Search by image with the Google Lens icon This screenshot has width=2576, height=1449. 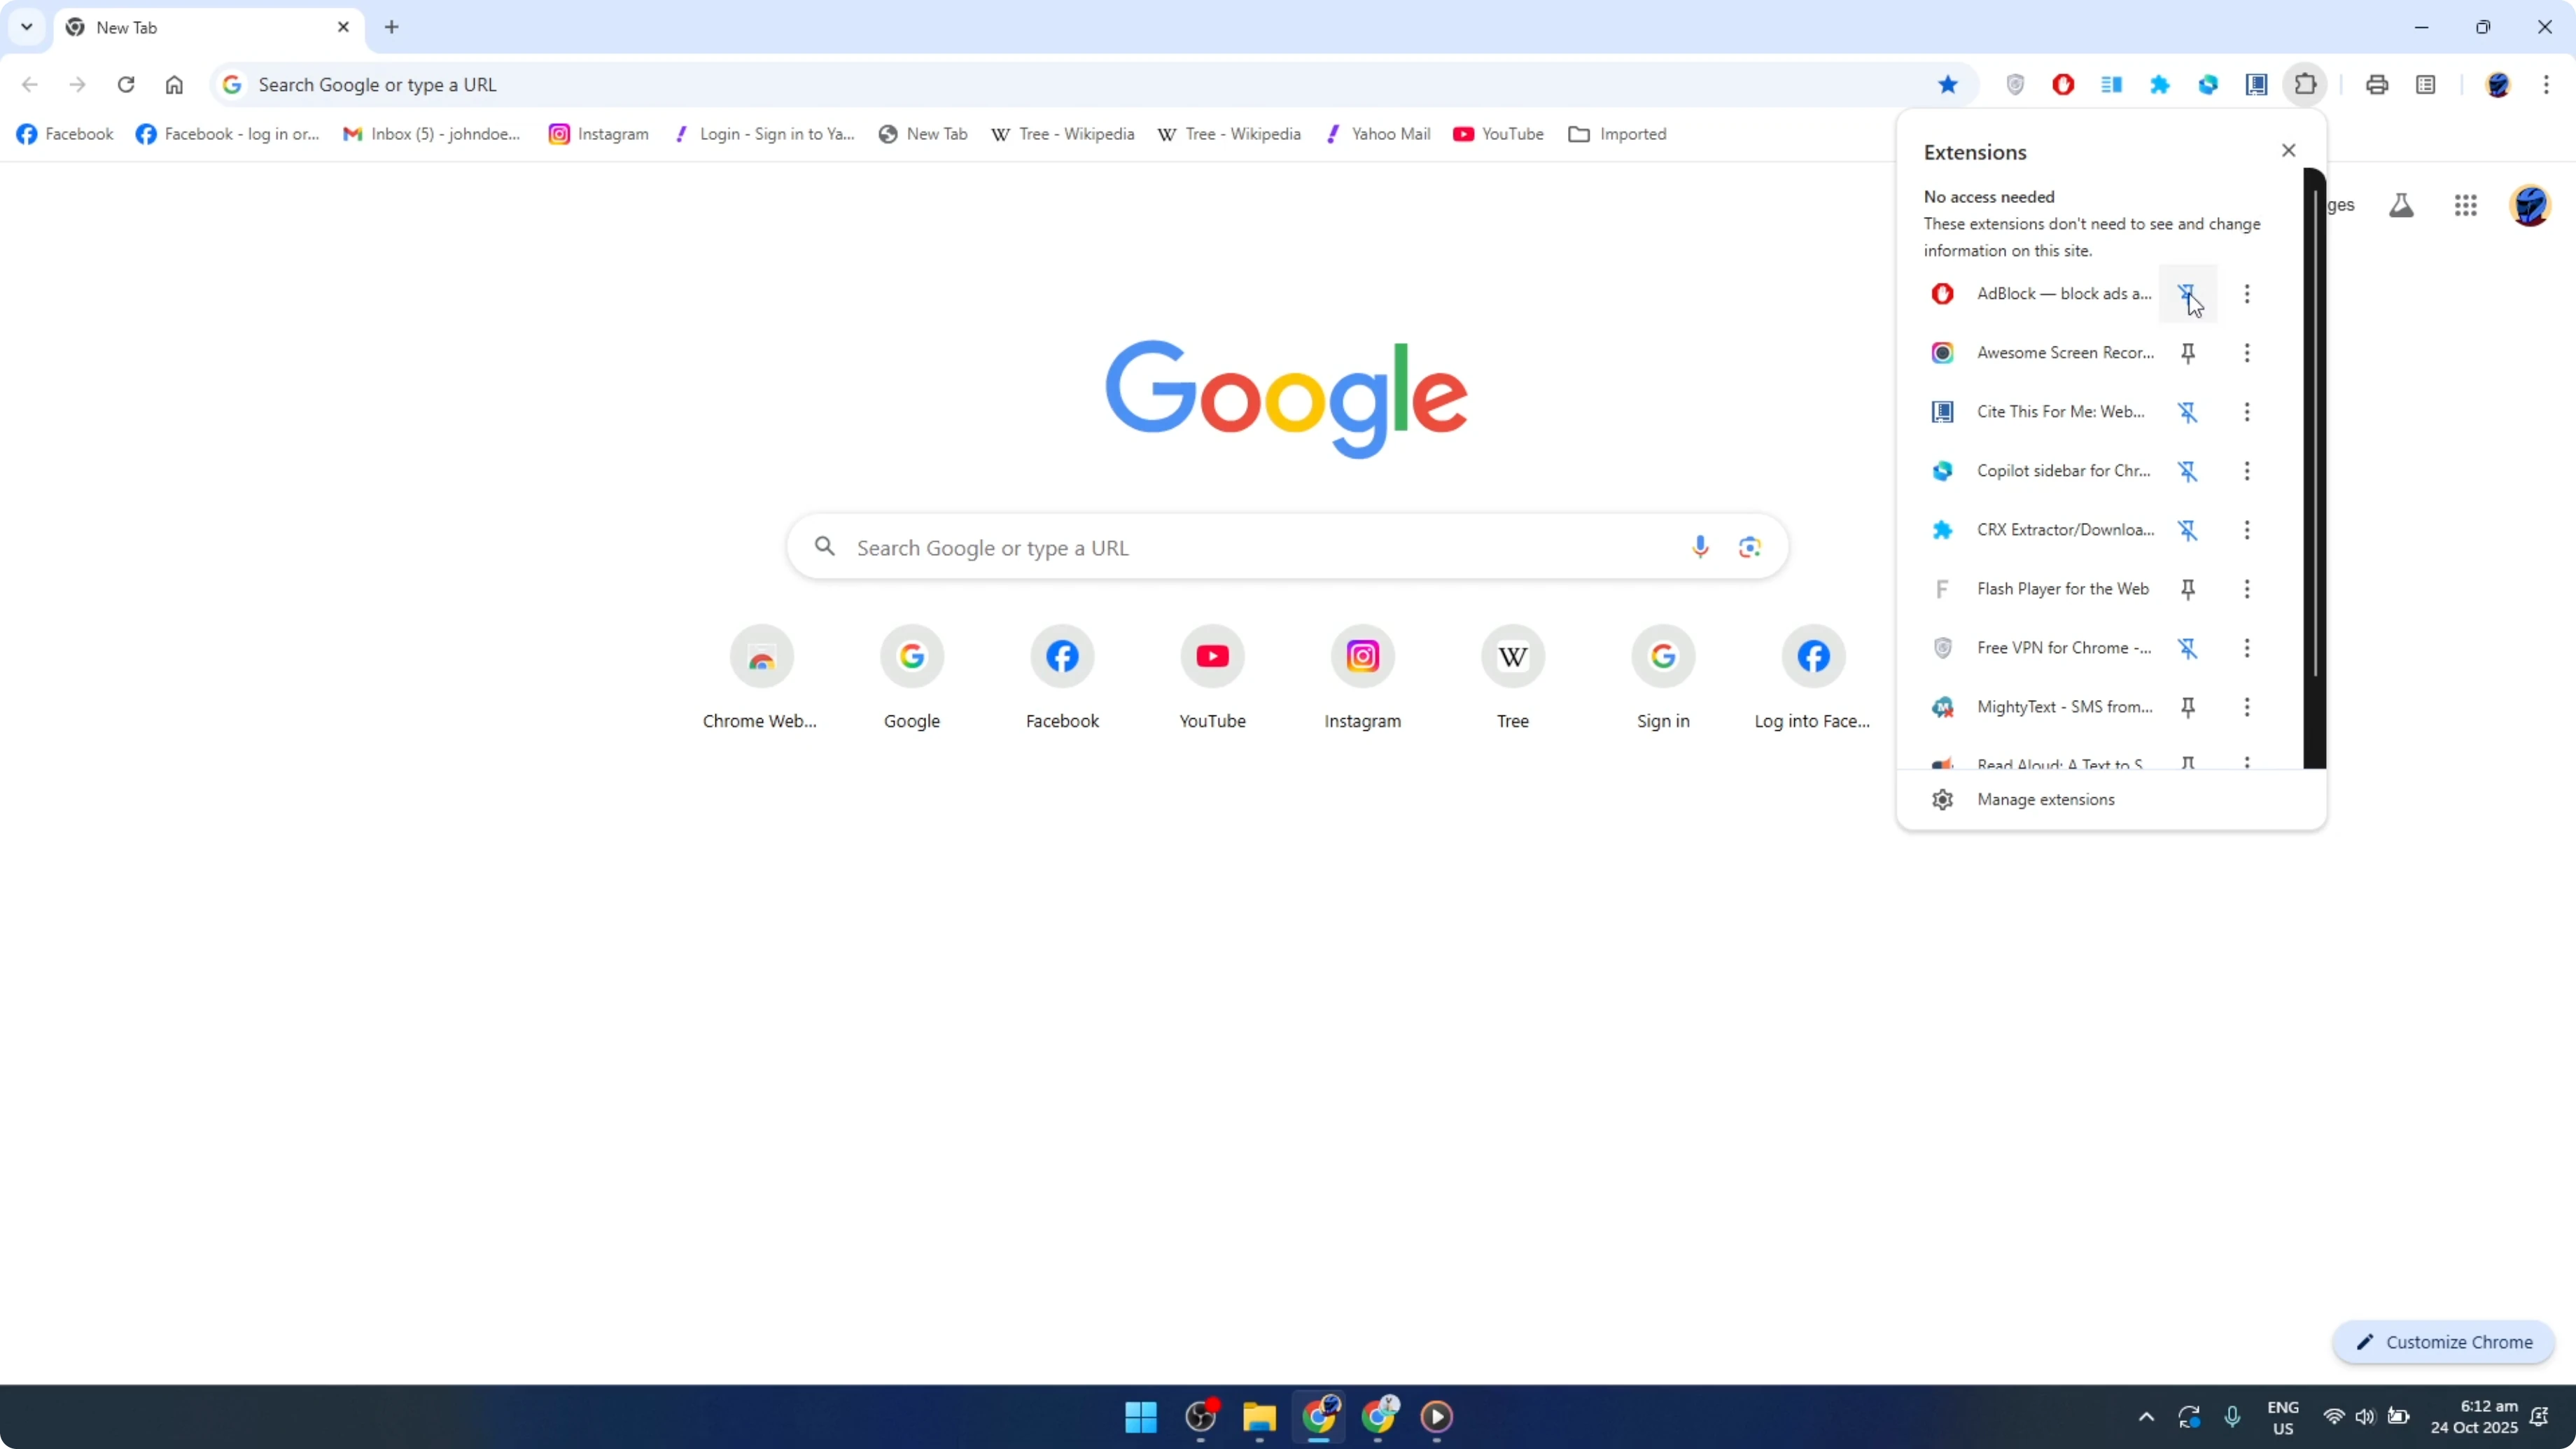(x=1750, y=546)
